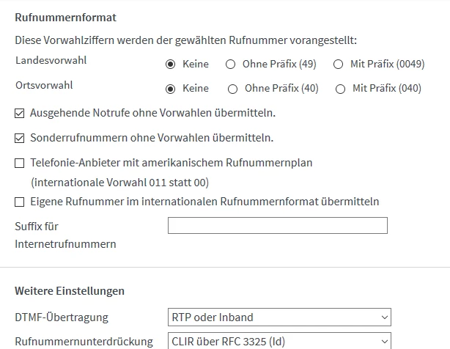Toggle 'Sonderrufnummern ohne Vorwahlen übermitteln' checkbox
450x349 pixels.
tap(20, 137)
